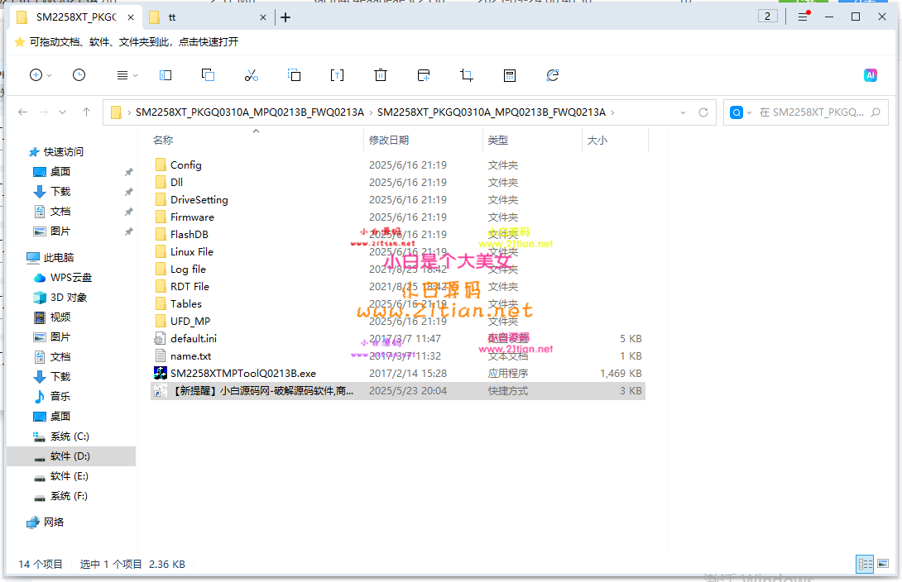Screen dimensions: 902x582
Task: Click the search magnifier icon
Action: click(876, 112)
